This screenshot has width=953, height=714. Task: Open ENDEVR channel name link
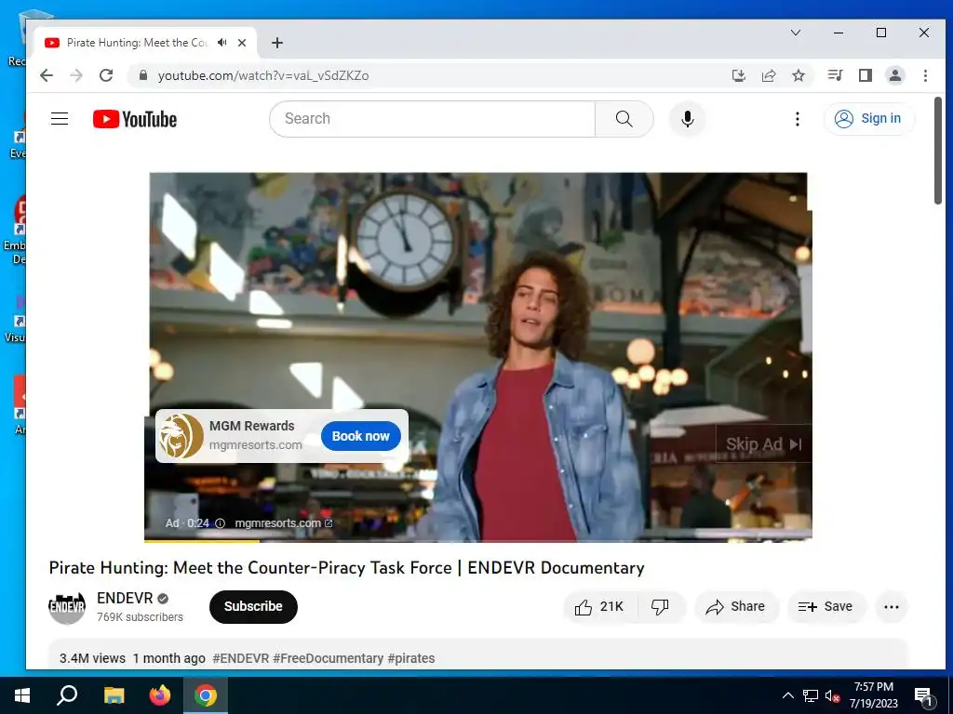tap(125, 598)
